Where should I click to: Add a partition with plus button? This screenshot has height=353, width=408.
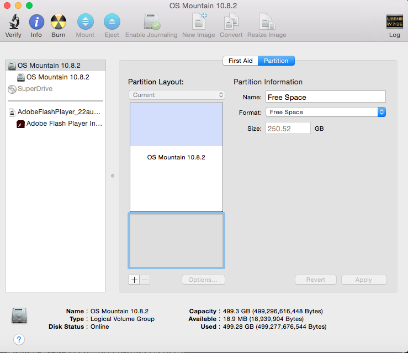pyautogui.click(x=134, y=280)
